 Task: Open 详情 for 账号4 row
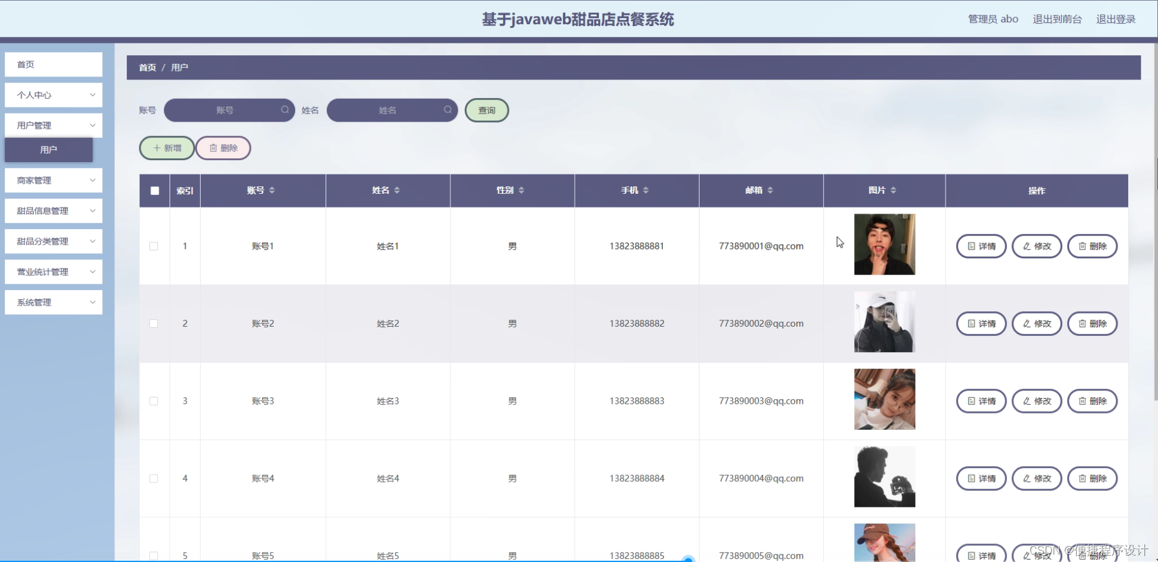point(981,478)
